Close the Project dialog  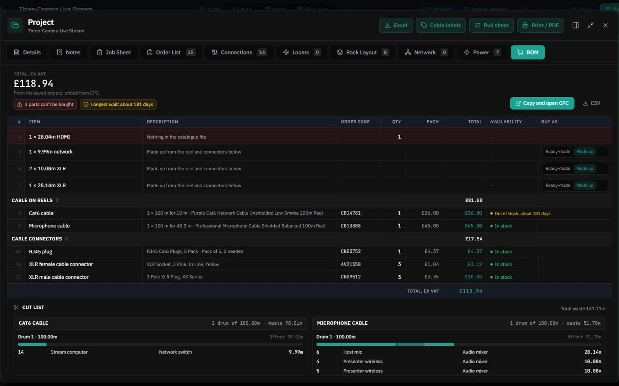click(605, 25)
